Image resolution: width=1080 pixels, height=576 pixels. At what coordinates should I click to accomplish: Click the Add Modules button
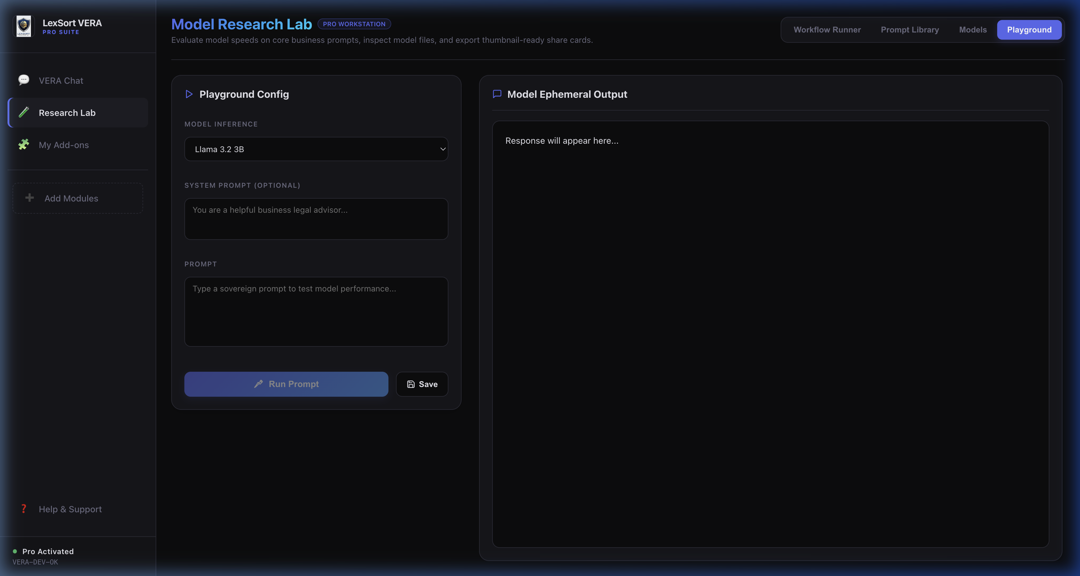78,198
